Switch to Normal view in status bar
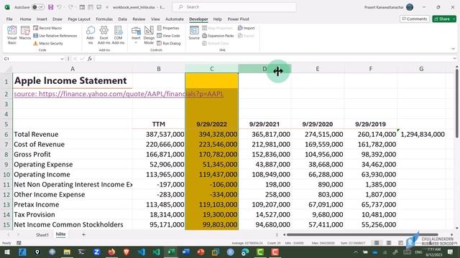The width and height of the screenshot is (460, 258). click(377, 243)
